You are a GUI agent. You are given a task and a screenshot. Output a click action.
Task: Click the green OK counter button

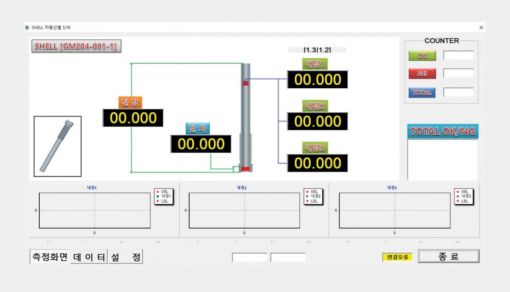point(422,56)
